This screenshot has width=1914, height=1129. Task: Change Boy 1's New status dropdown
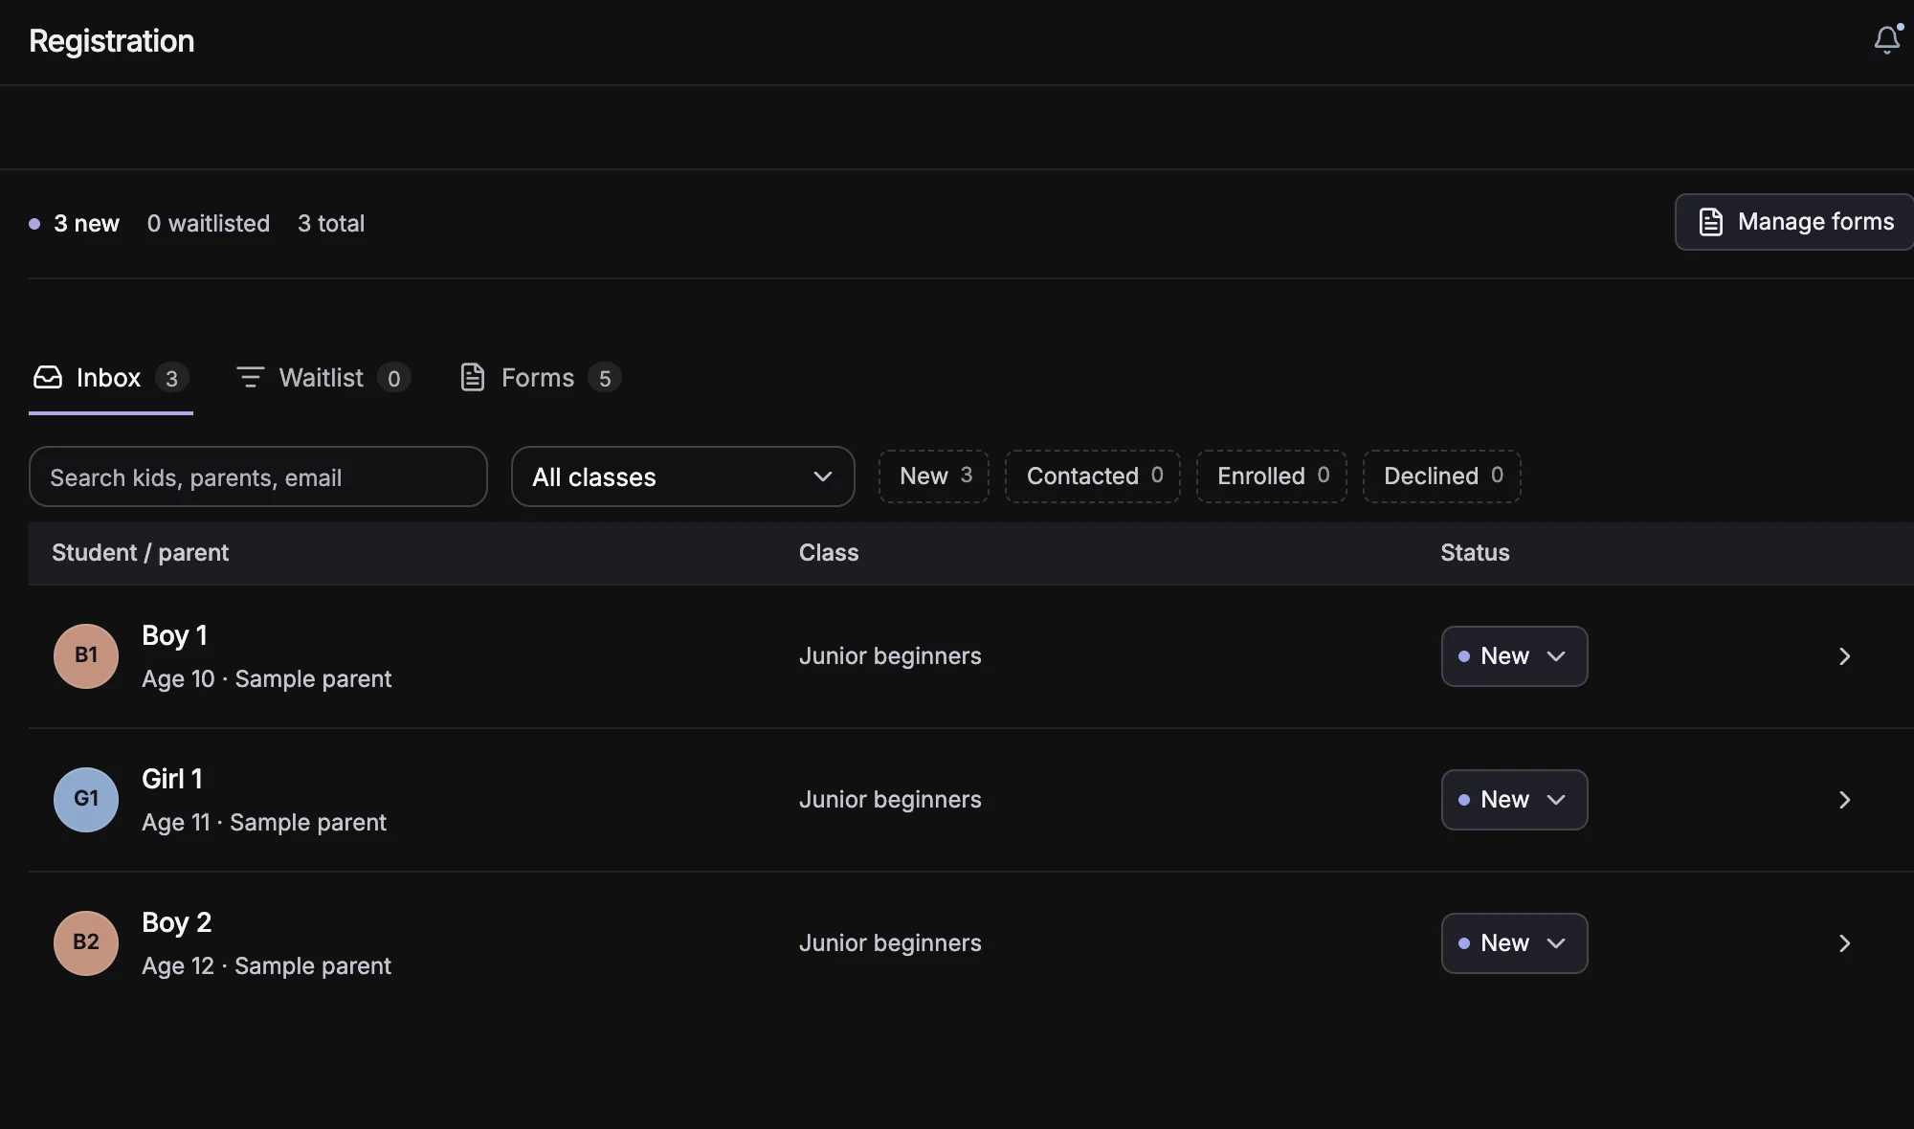1514,656
